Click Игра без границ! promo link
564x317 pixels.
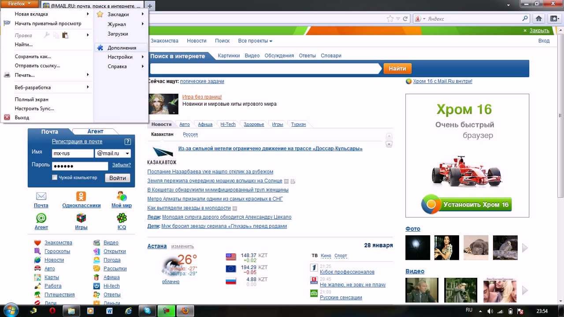(x=202, y=97)
